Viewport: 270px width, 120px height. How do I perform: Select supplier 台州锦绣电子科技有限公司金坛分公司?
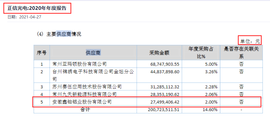pyautogui.click(x=93, y=75)
